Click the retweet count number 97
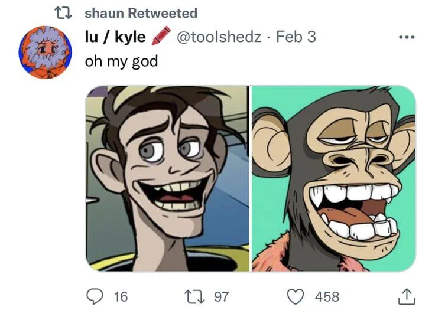 point(221,296)
